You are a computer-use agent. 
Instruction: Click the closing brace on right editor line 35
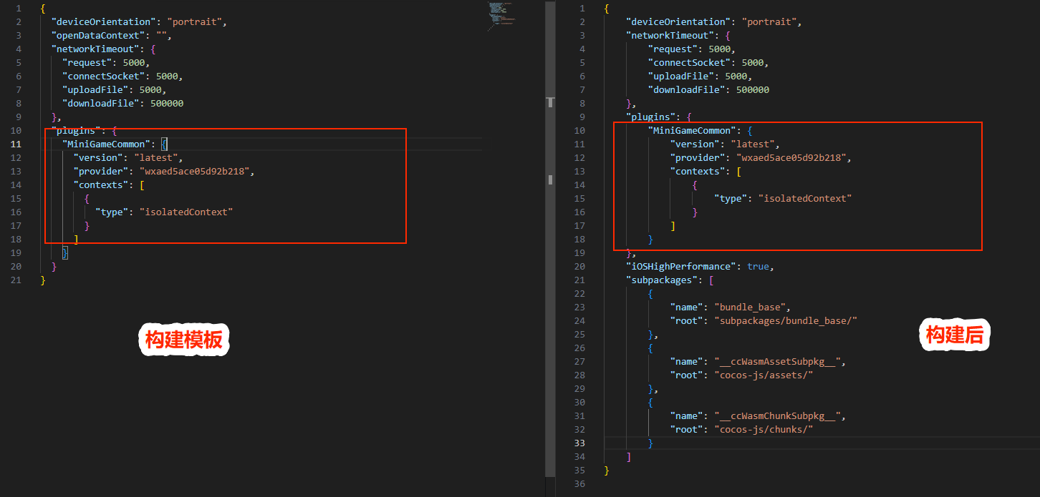click(607, 470)
